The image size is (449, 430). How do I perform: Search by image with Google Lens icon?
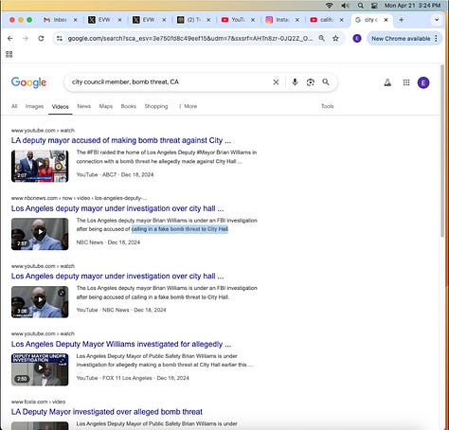(311, 82)
